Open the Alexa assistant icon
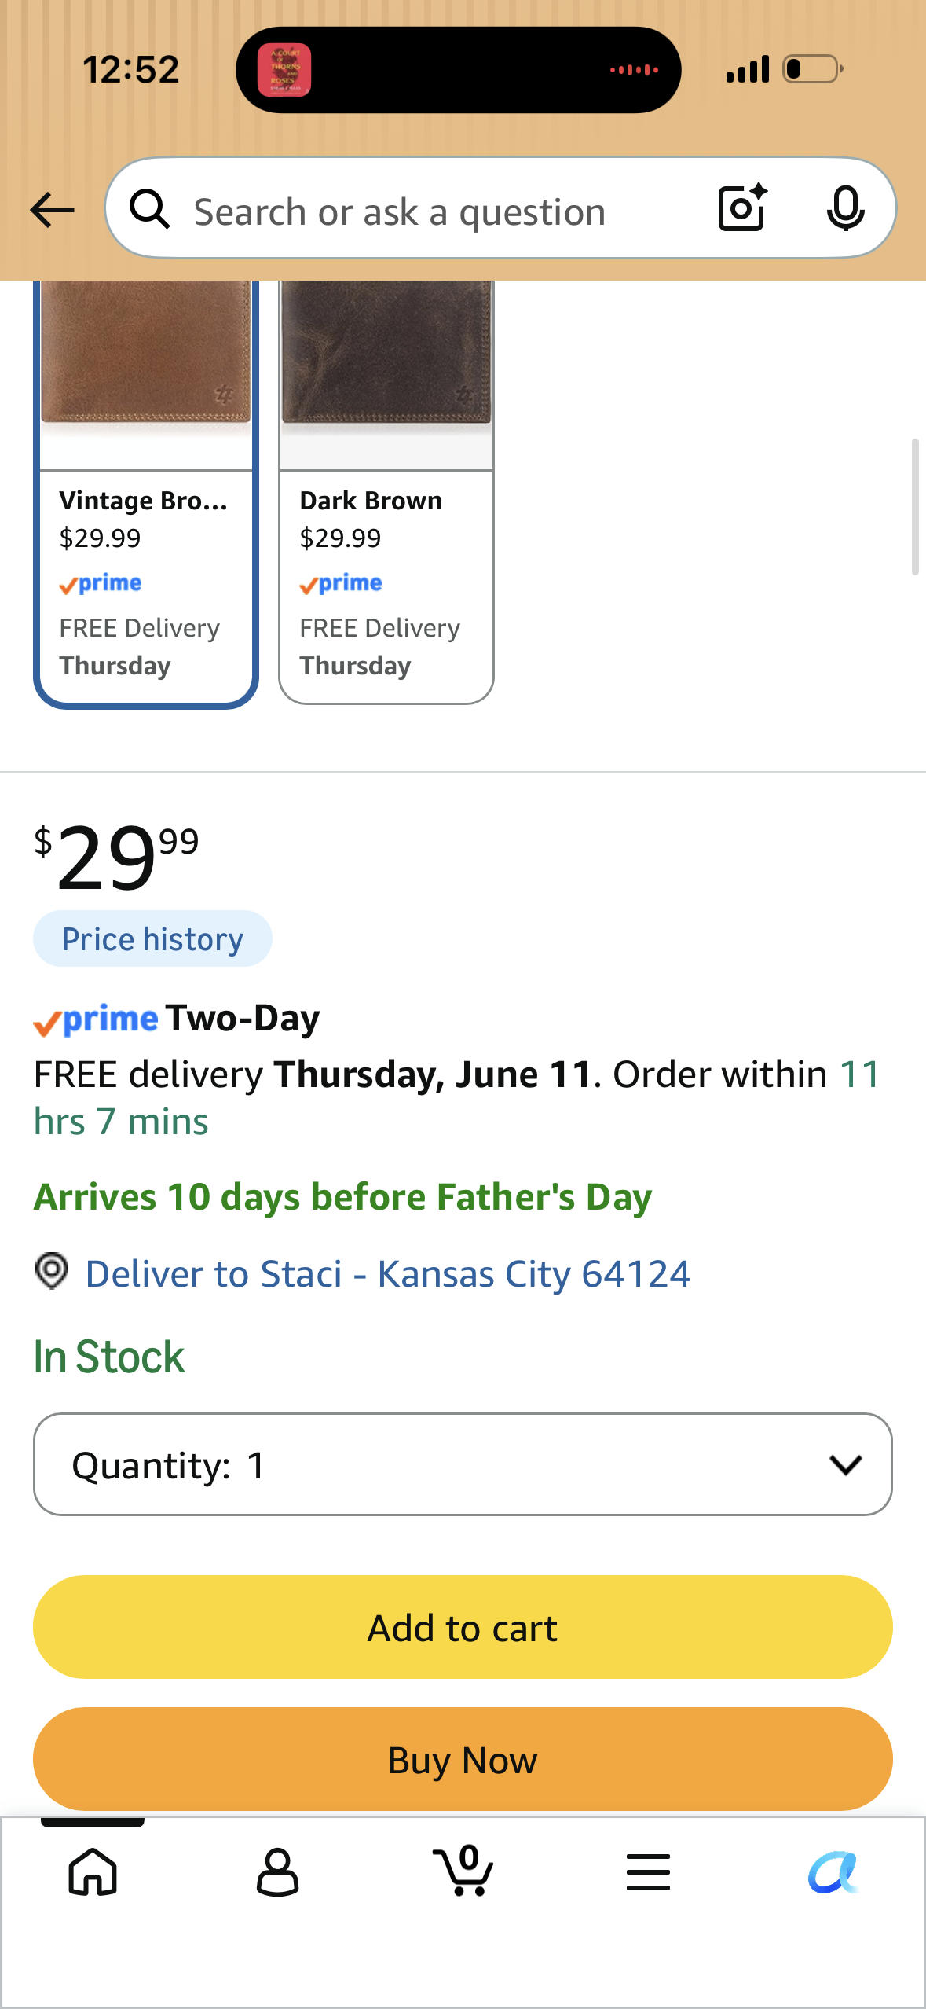The height and width of the screenshot is (2009, 926). [x=833, y=1872]
